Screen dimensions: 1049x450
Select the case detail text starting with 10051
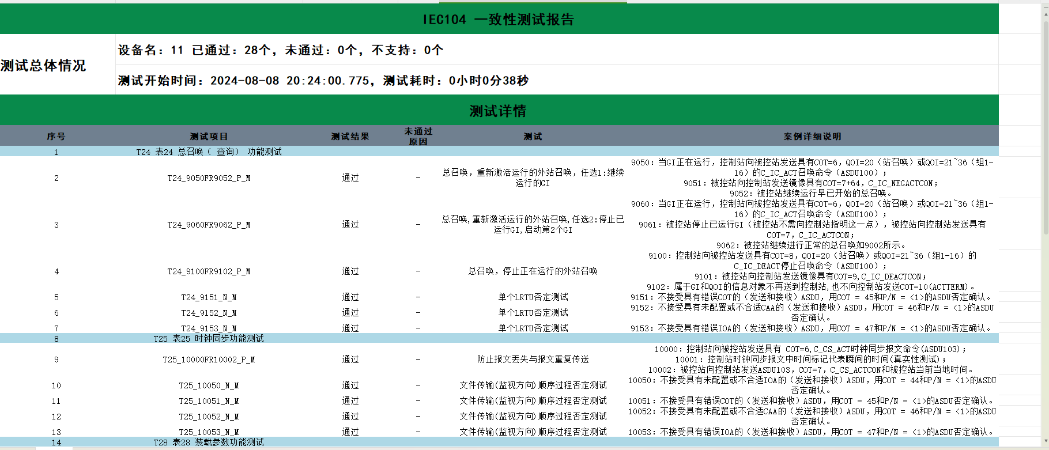click(812, 401)
